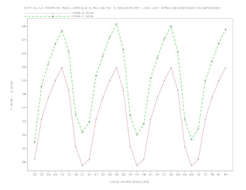Select the red O_MEAN marker at hour 69

click(192, 165)
